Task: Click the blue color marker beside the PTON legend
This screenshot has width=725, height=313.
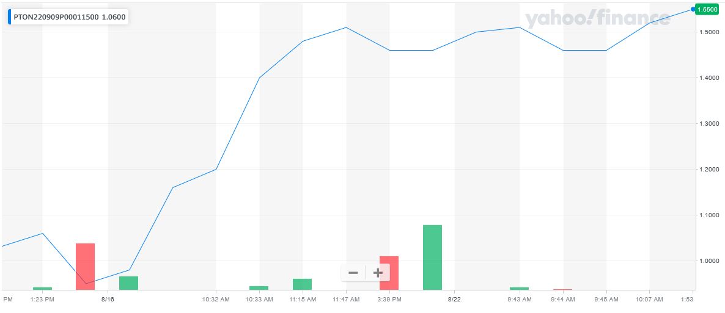Action: point(9,17)
